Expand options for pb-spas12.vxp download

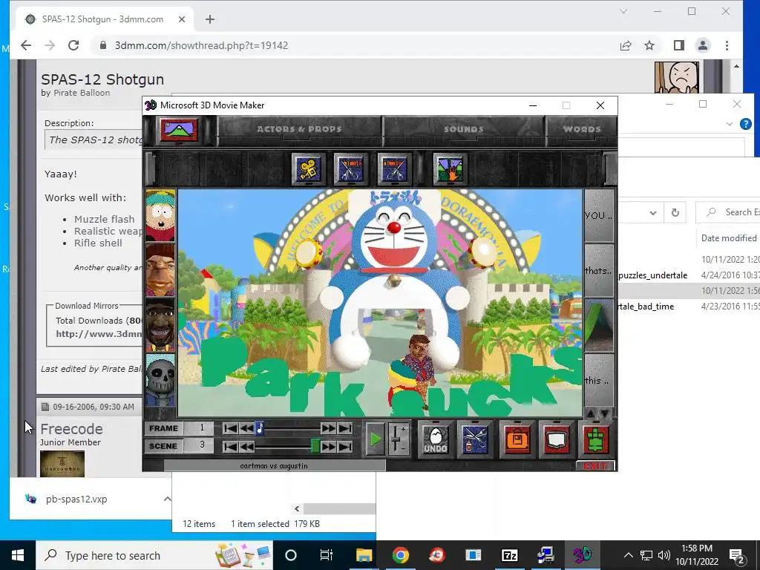(167, 499)
